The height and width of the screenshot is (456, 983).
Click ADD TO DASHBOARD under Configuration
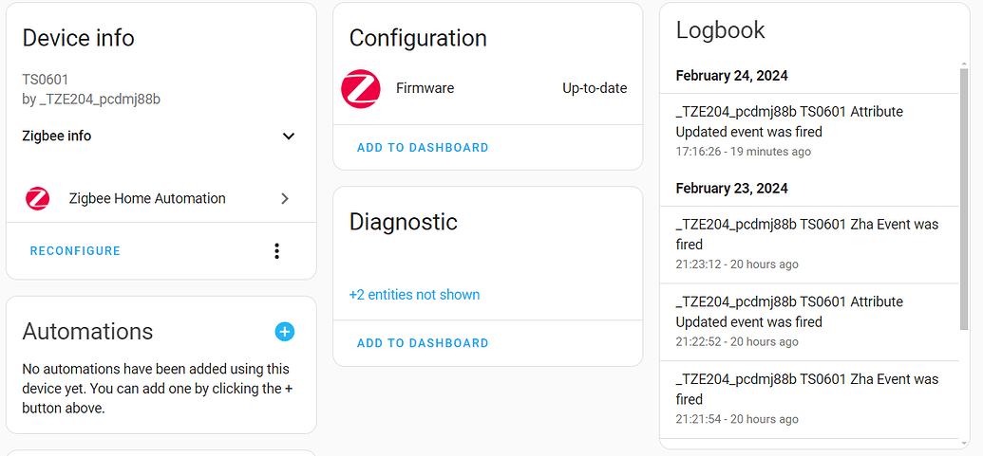(x=423, y=148)
